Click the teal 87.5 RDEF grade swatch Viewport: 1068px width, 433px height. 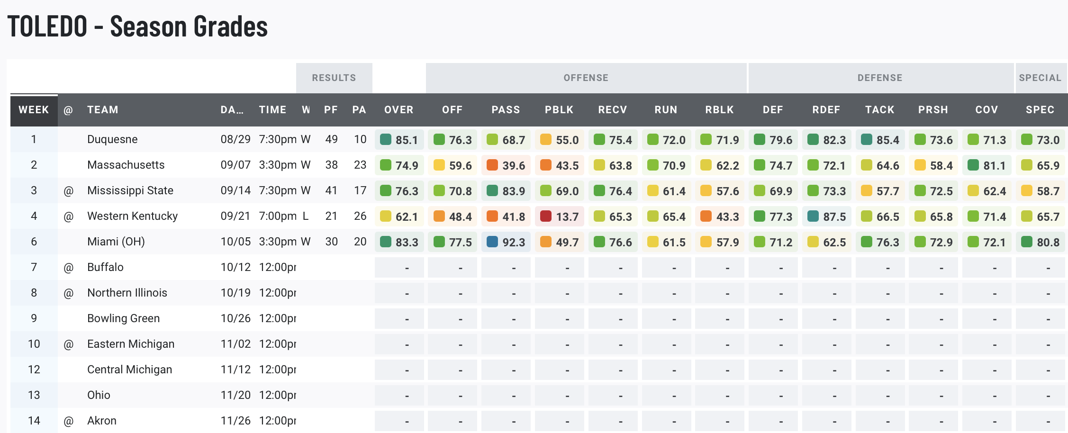[813, 216]
